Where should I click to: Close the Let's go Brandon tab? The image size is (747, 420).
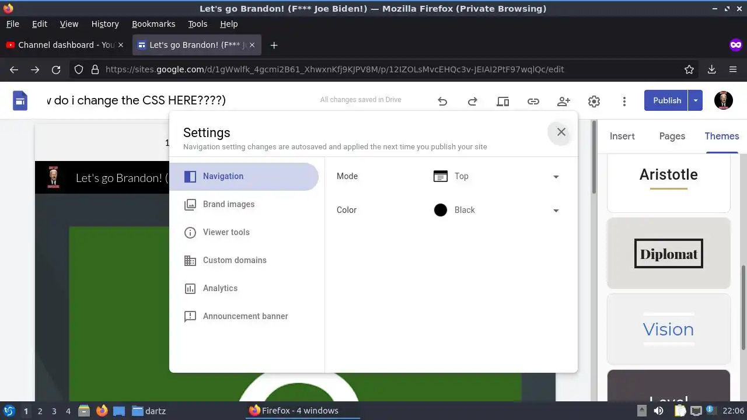coord(252,45)
